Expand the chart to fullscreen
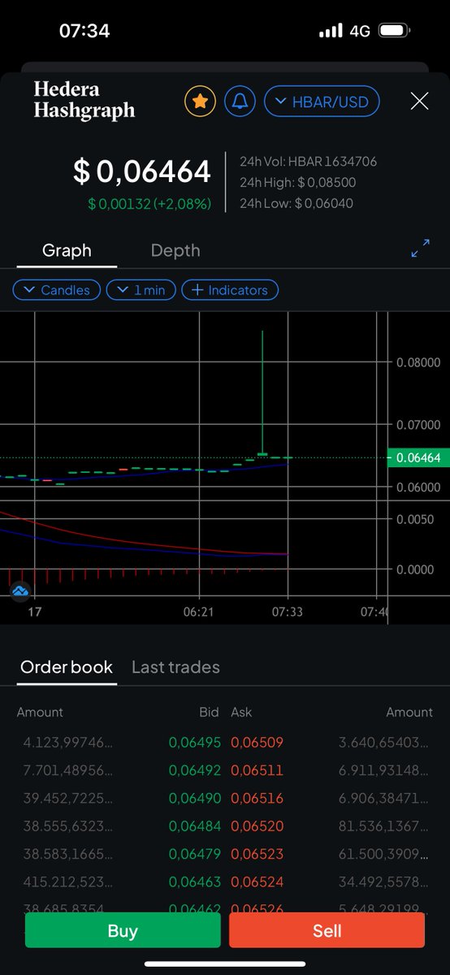Screen dimensions: 450x975 (x=420, y=250)
